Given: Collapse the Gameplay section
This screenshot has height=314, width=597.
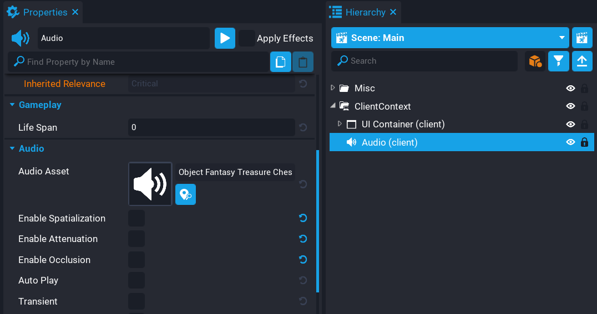Looking at the screenshot, I should tap(13, 105).
